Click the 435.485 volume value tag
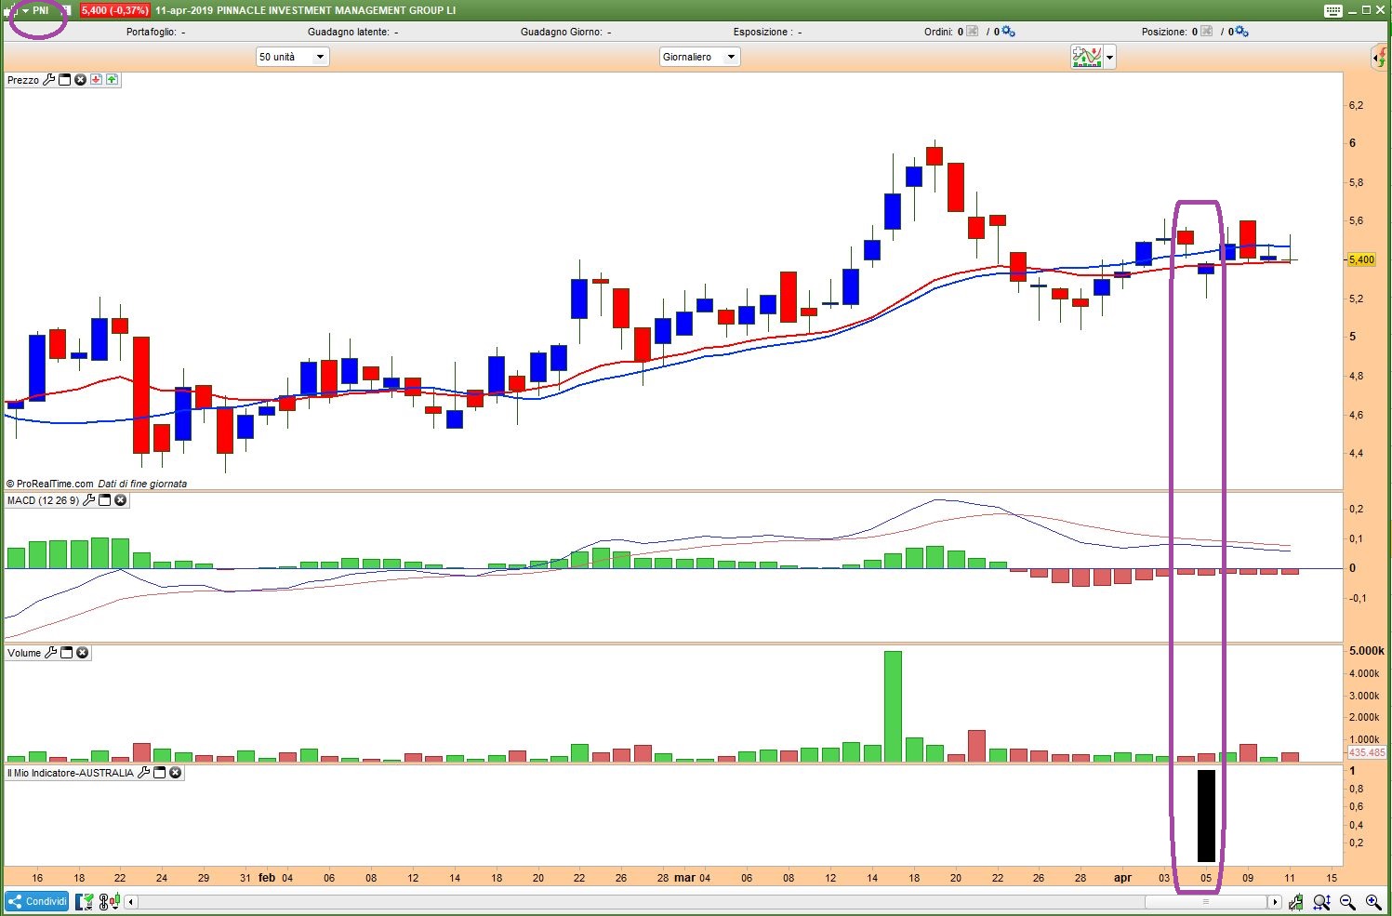Screen dimensions: 1392x916 point(1366,752)
